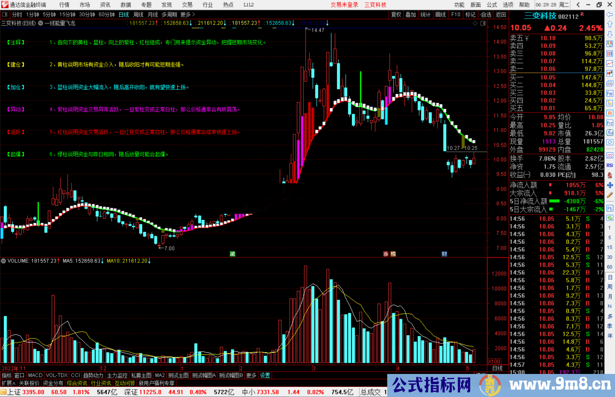Toggle the main chart panel maximize square icon
This screenshot has height=397, width=615.
tap(483, 23)
